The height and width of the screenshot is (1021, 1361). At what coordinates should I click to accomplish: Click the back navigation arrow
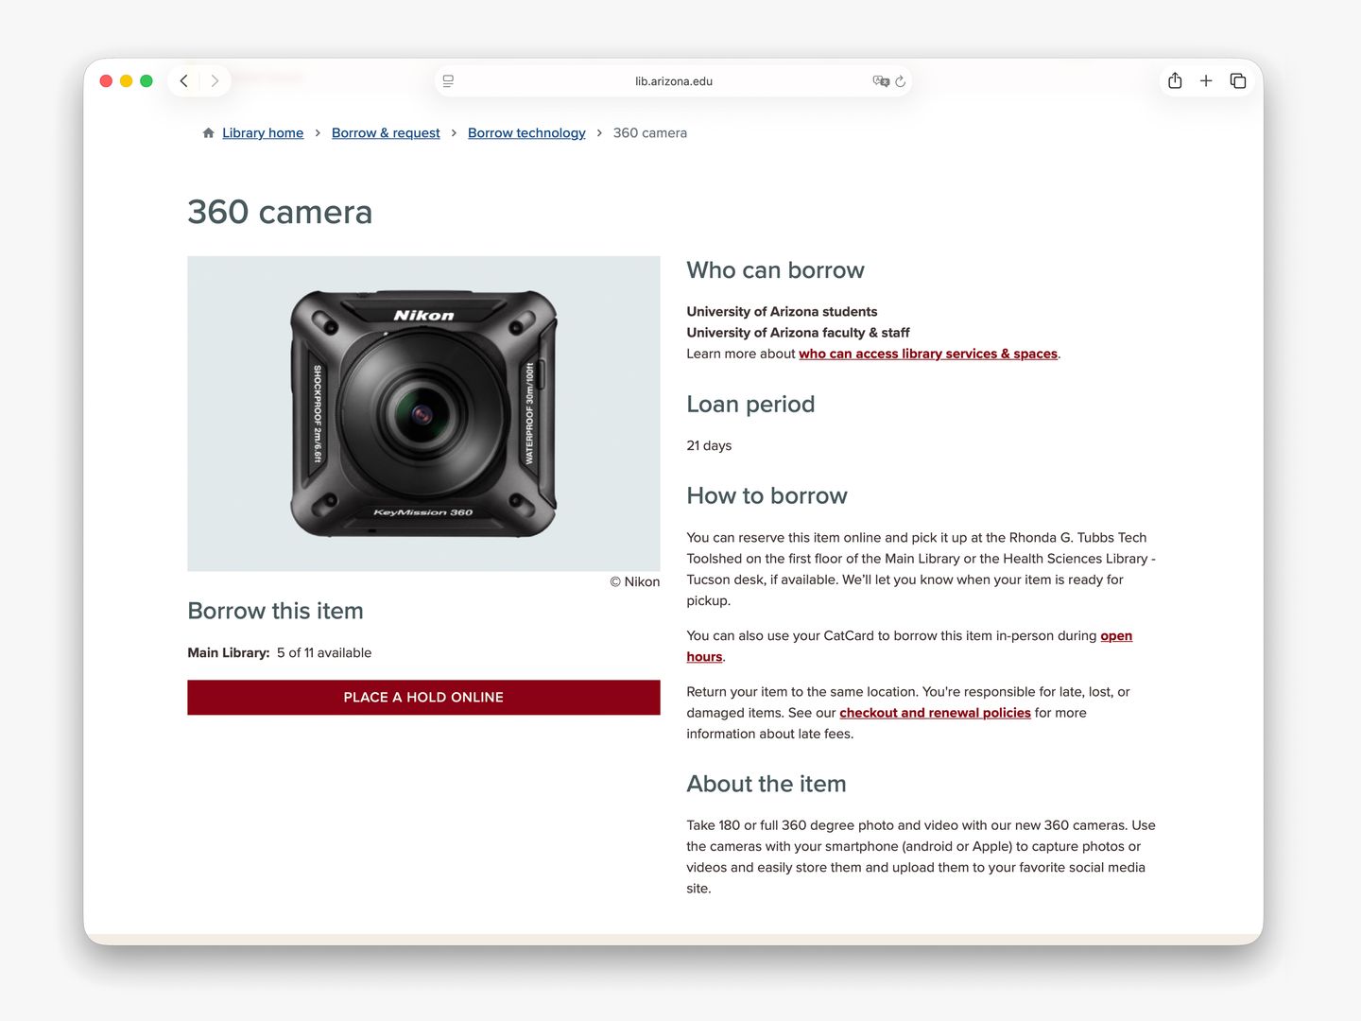tap(184, 80)
